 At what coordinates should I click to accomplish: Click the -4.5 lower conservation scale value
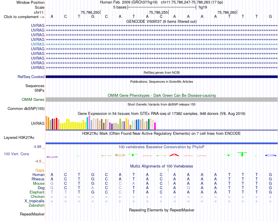pyautogui.click(x=38, y=161)
